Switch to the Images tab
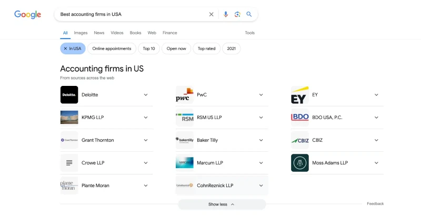The image size is (421, 215). click(81, 33)
